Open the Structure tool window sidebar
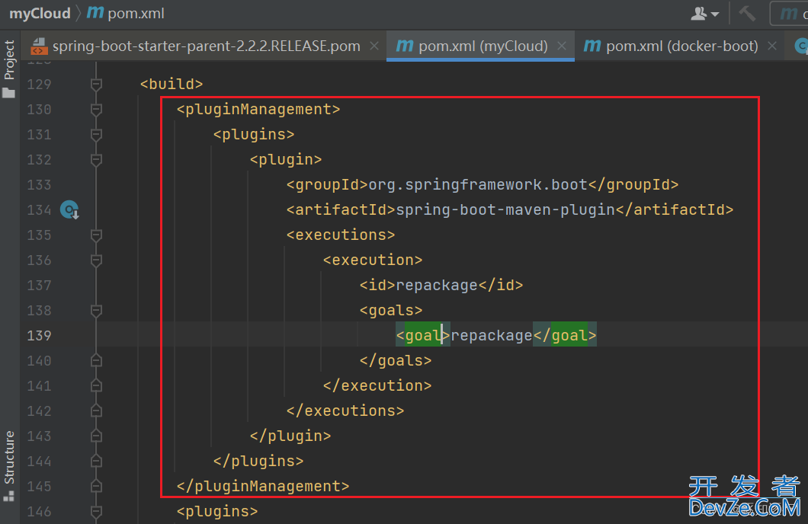808x524 pixels. pyautogui.click(x=9, y=465)
